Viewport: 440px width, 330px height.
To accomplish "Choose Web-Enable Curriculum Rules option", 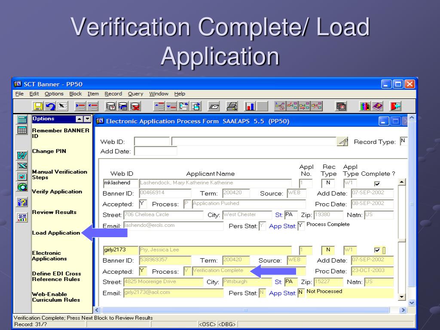I will (56, 297).
